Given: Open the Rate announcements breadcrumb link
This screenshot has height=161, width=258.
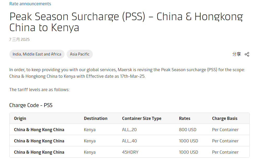Looking at the screenshot, I should (x=30, y=4).
